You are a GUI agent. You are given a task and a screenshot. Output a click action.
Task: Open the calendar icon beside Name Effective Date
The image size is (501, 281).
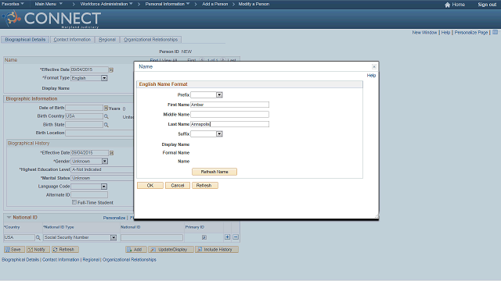click(111, 69)
